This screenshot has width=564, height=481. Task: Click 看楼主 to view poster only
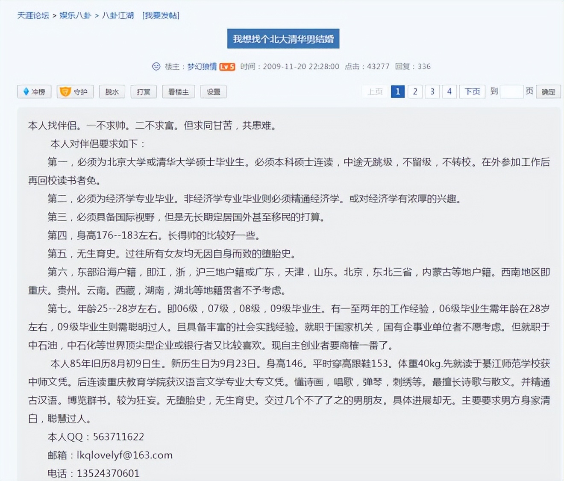pos(178,91)
